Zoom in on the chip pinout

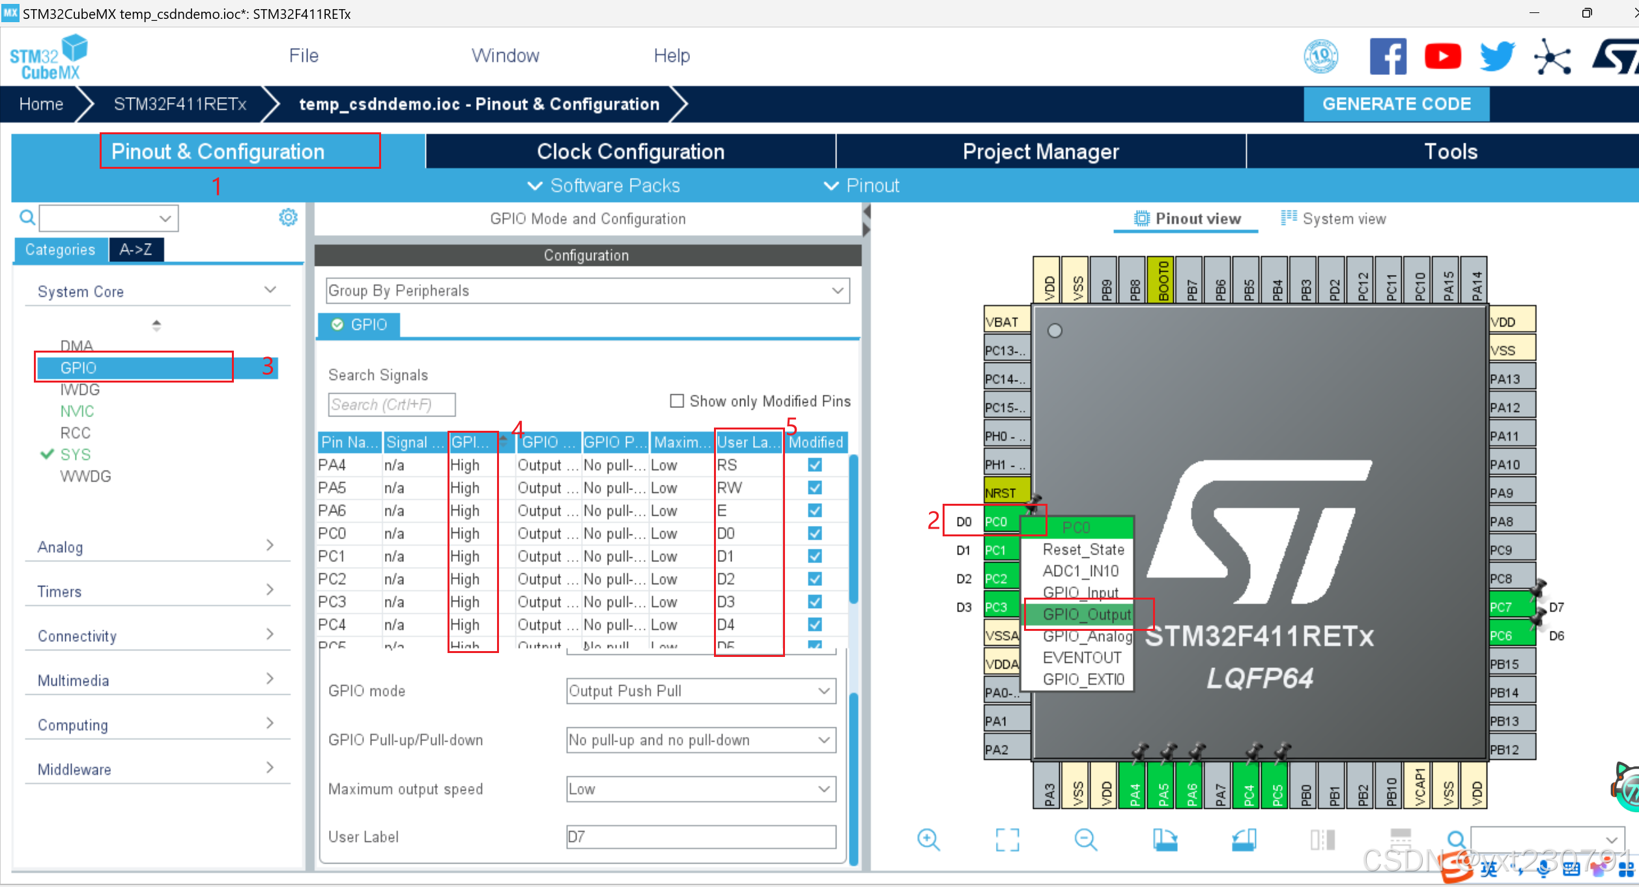[928, 839]
